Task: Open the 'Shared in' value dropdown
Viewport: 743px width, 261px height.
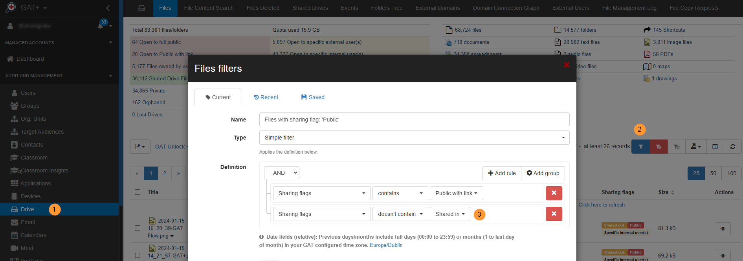Action: 450,214
